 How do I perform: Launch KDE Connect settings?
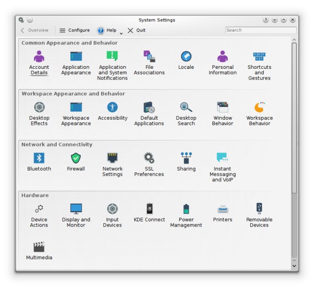(x=149, y=209)
